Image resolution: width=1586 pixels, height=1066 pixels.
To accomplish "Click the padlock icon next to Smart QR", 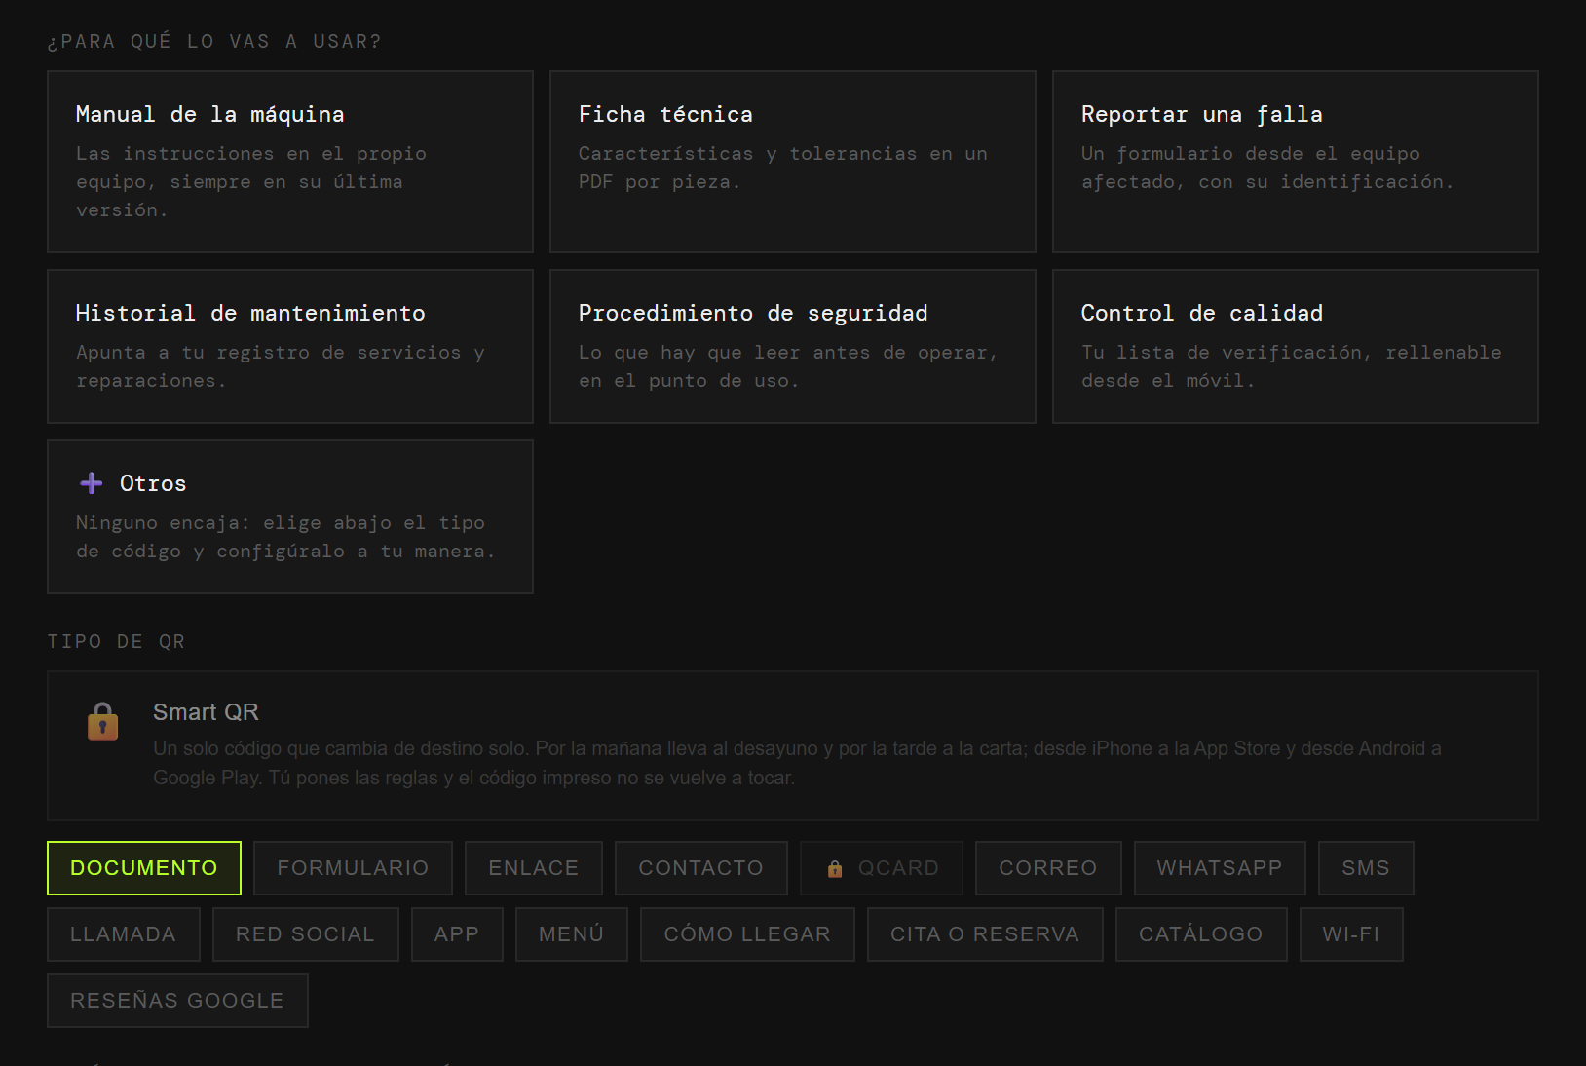I will point(102,722).
